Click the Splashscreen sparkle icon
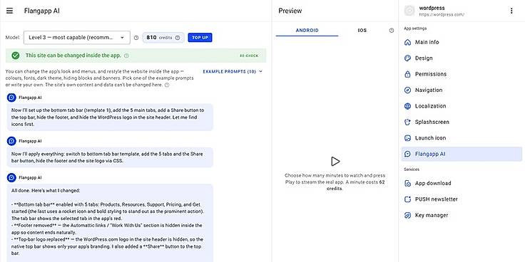Viewport: 525px width, 262px height. [x=407, y=122]
